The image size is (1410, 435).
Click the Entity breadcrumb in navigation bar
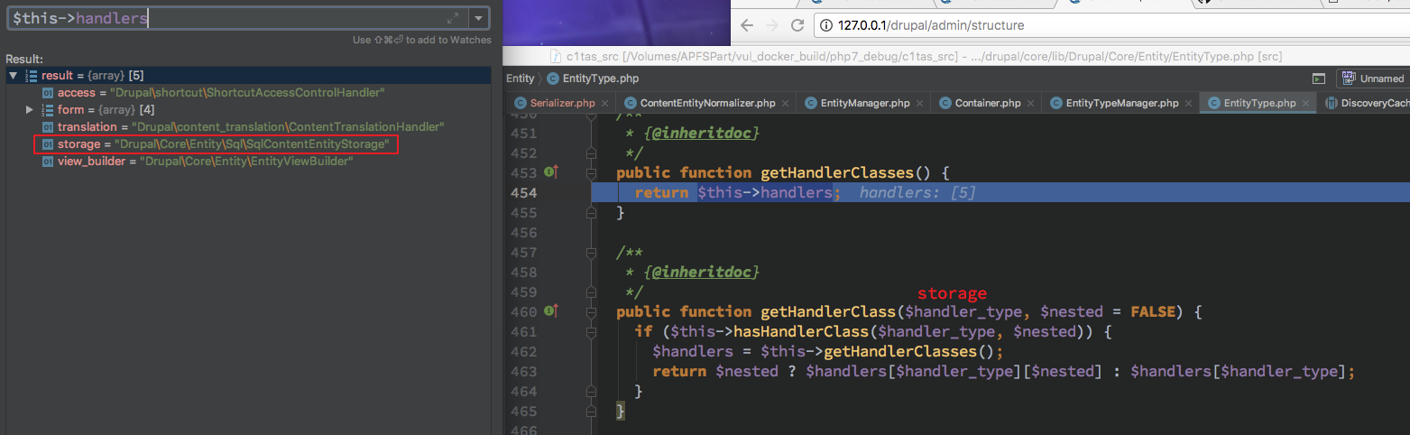[x=520, y=79]
